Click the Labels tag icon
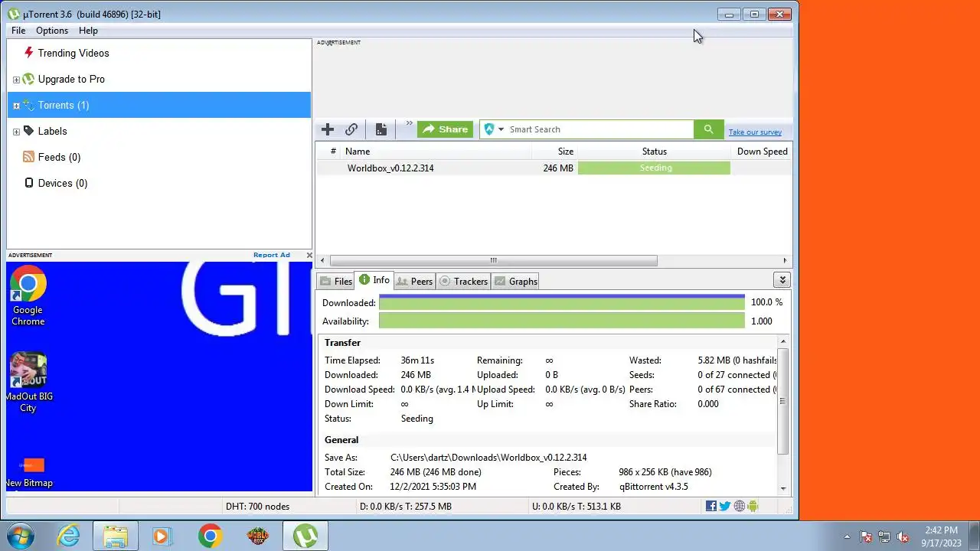This screenshot has height=551, width=980. tap(28, 131)
